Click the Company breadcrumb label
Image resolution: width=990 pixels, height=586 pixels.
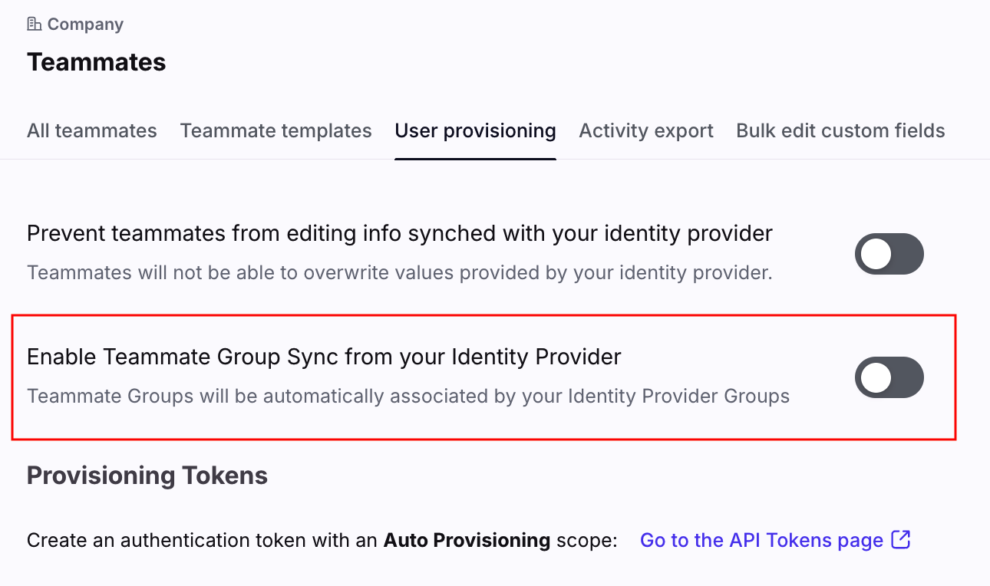tap(85, 25)
